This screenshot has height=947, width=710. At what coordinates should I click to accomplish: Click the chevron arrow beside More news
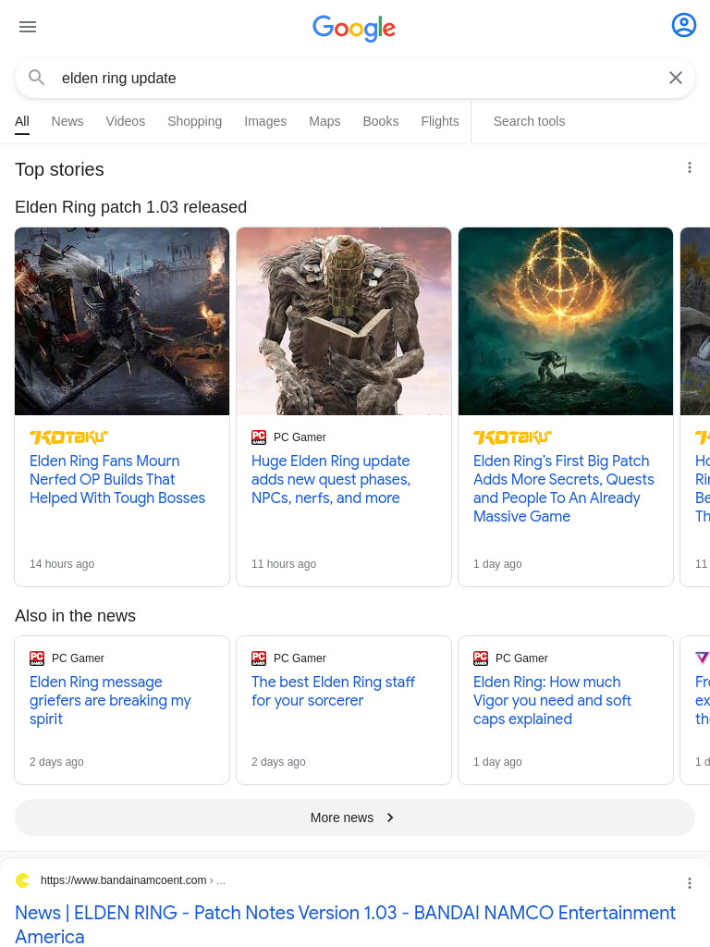pos(390,818)
